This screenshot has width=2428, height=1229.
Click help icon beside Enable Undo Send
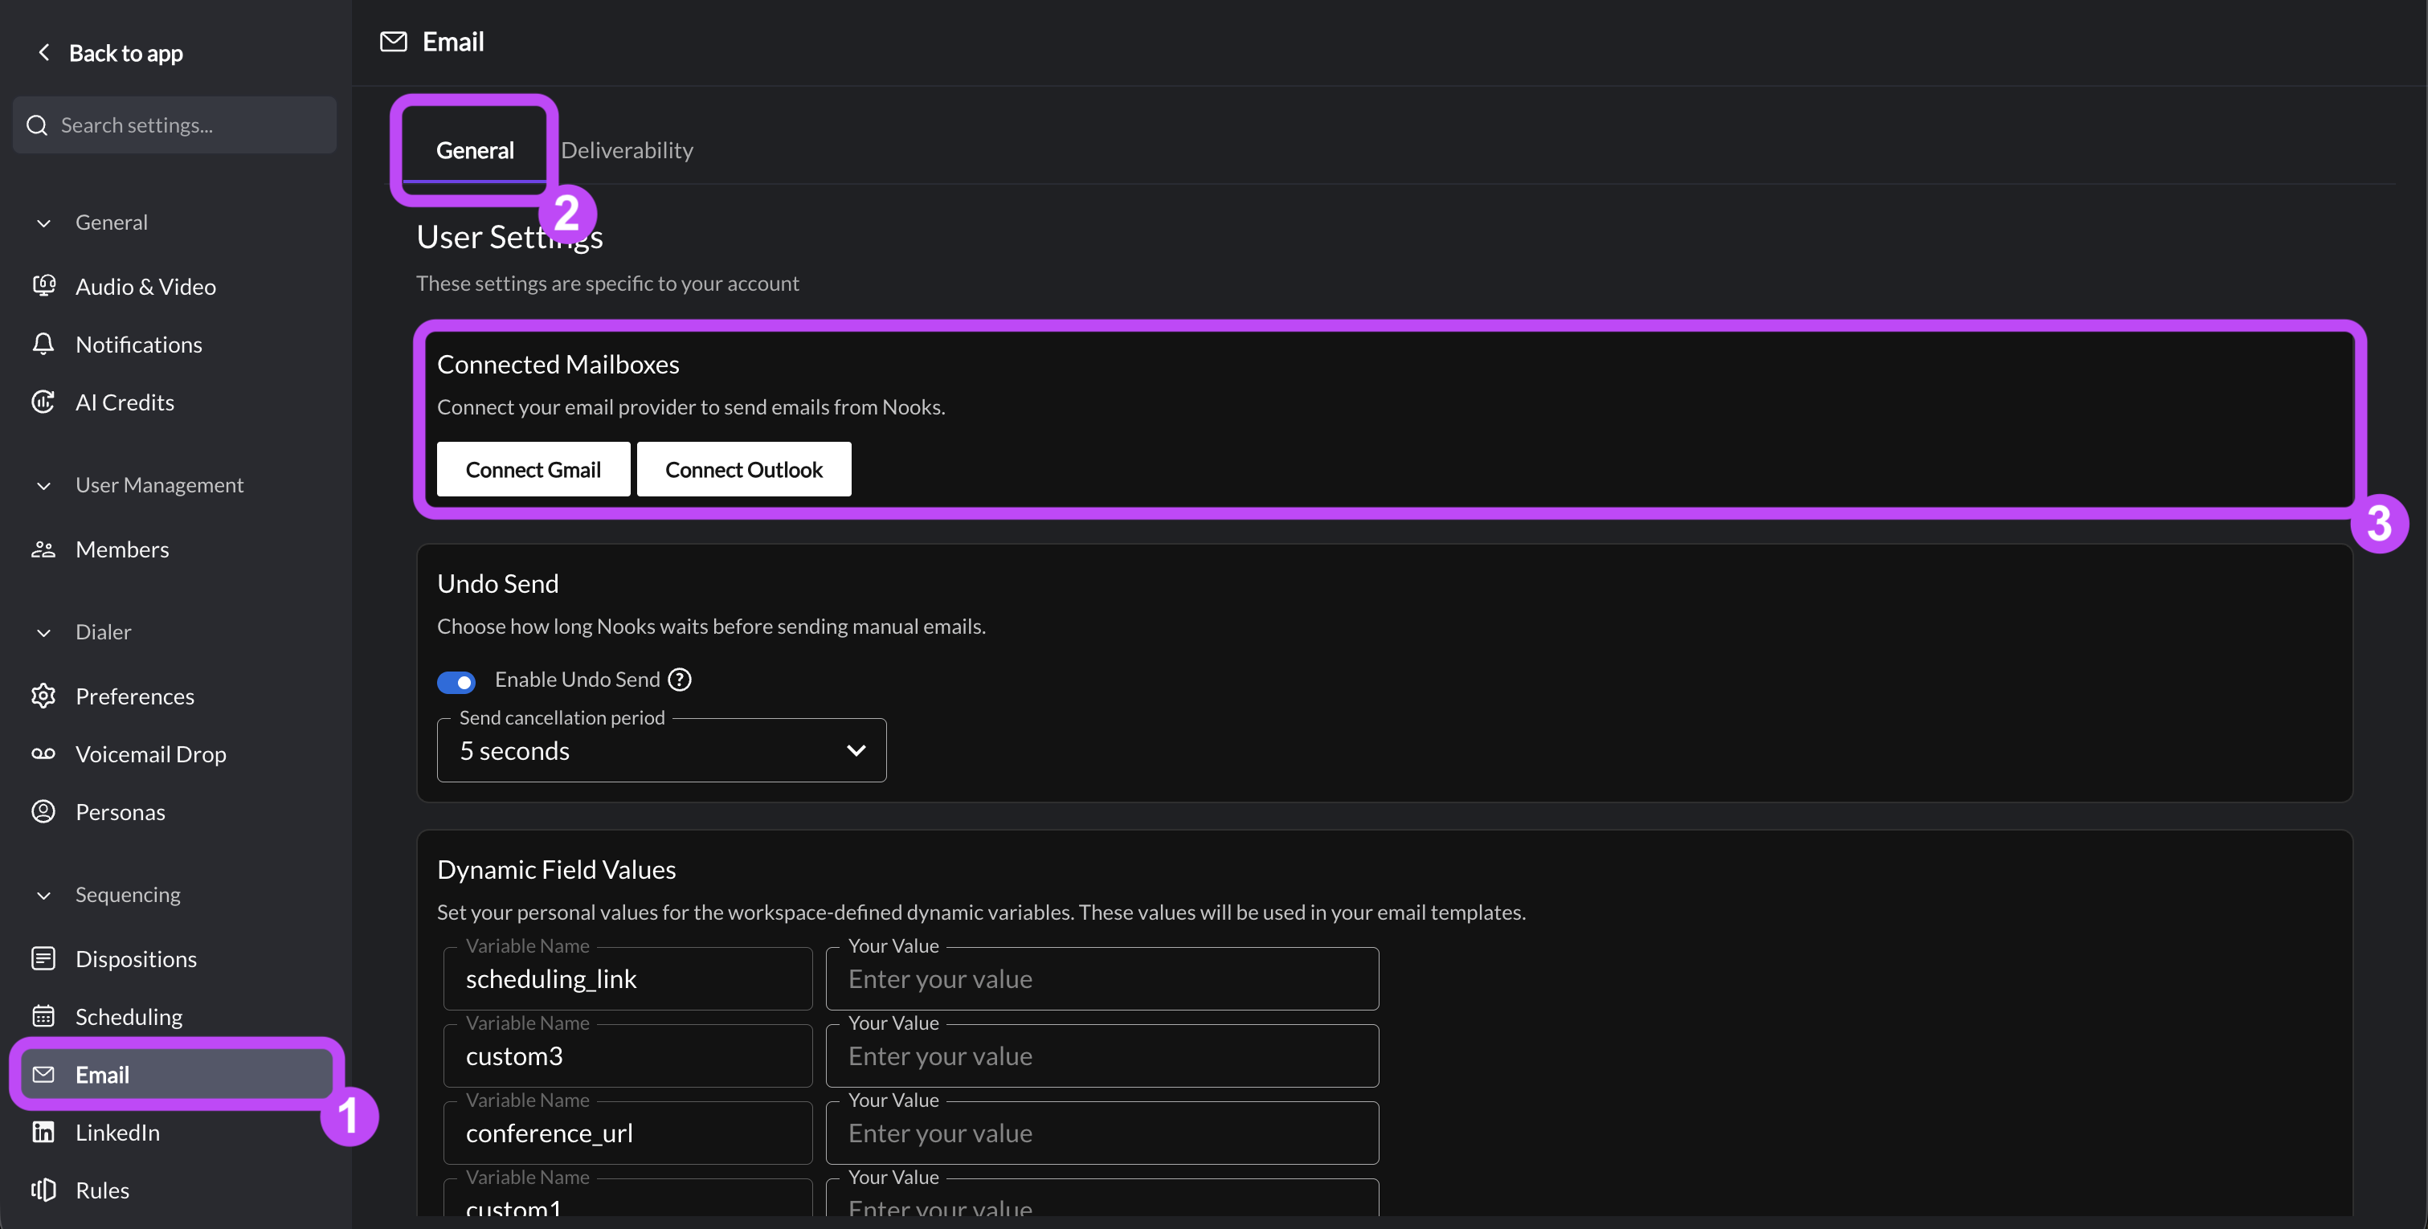pos(680,680)
